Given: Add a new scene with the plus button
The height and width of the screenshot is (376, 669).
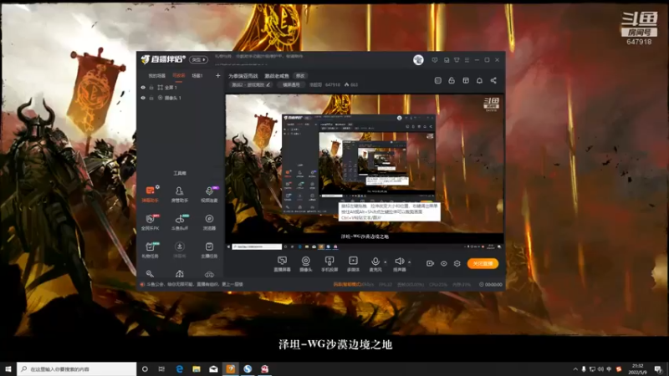Looking at the screenshot, I should [218, 75].
